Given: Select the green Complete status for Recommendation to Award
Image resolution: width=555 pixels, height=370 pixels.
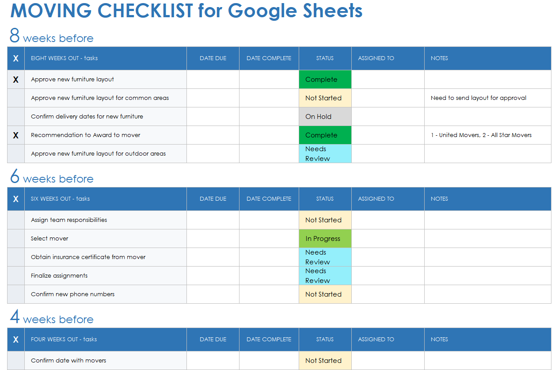Looking at the screenshot, I should pyautogui.click(x=325, y=135).
